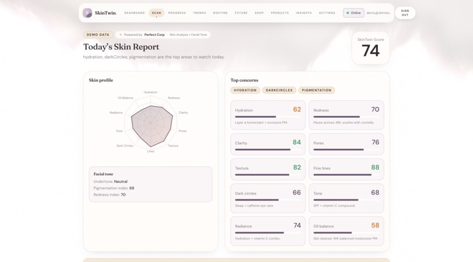Open the Redness 70 metric card
This screenshot has width=473, height=262.
[x=346, y=115]
